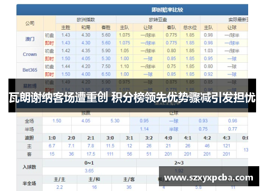Click 澳门 即时 home-win odds 1.43
The height and width of the screenshot is (191, 264).
coord(65,43)
